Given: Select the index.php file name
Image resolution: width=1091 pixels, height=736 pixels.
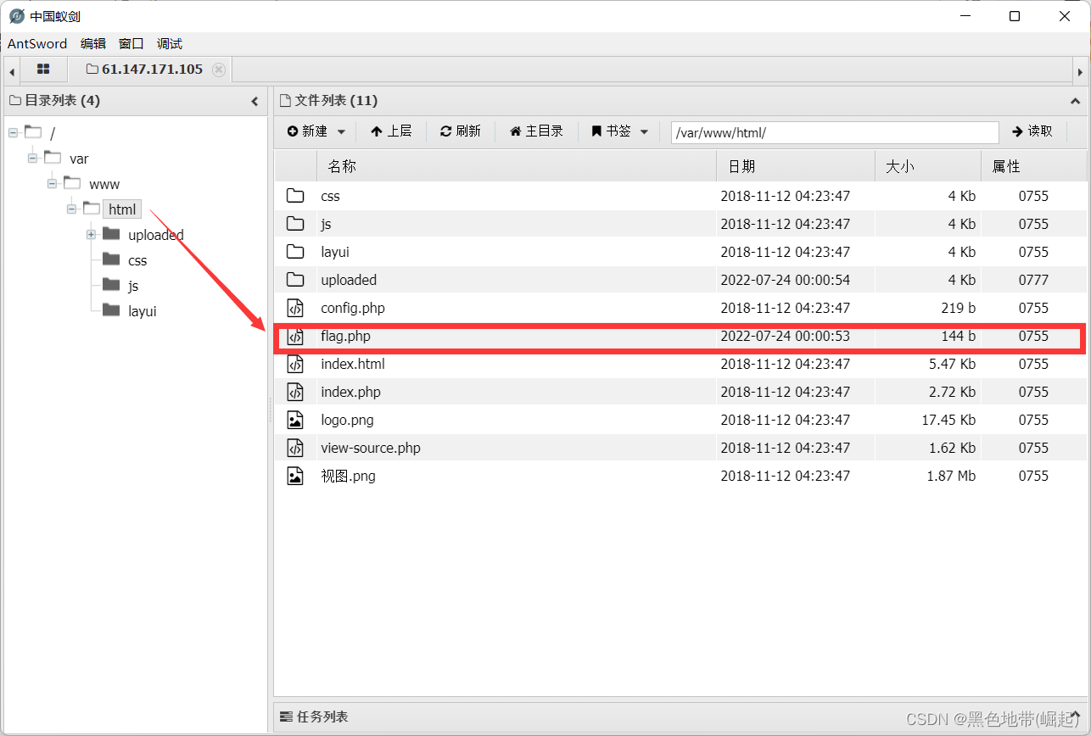Looking at the screenshot, I should [x=350, y=392].
